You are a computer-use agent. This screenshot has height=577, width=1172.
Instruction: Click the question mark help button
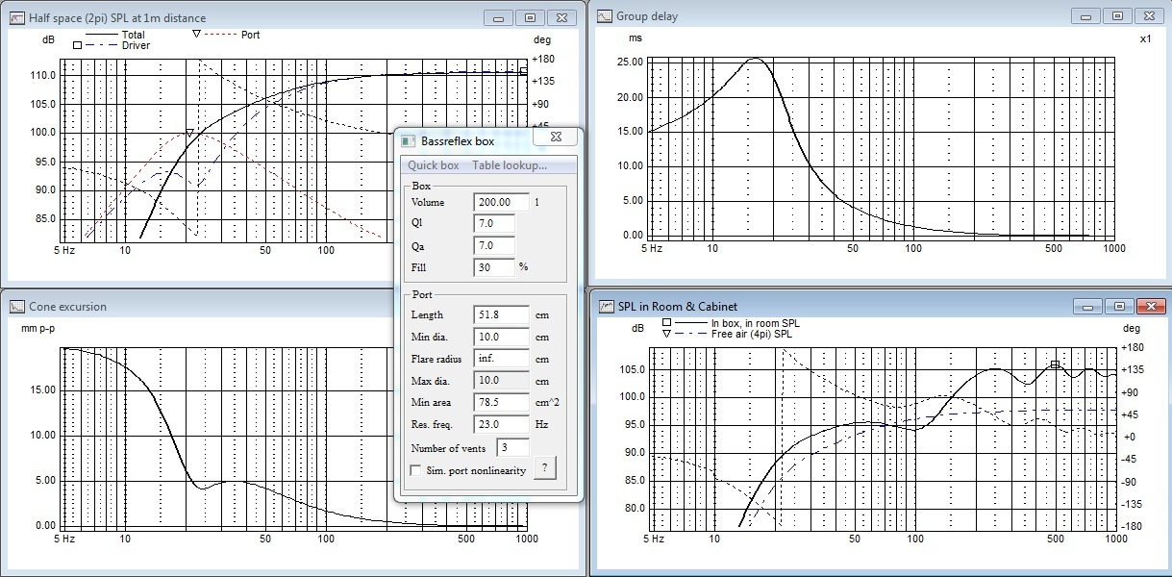pyautogui.click(x=544, y=468)
